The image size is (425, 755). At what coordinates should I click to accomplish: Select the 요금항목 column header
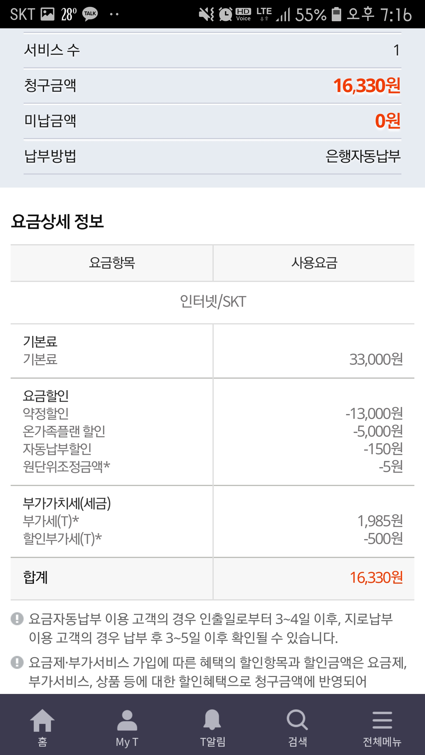112,263
